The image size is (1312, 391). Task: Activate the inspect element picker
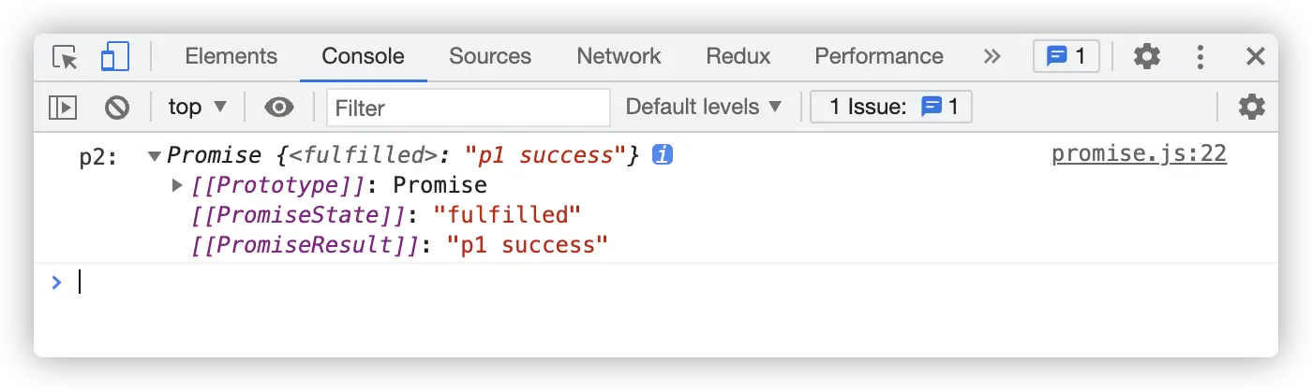coord(66,57)
